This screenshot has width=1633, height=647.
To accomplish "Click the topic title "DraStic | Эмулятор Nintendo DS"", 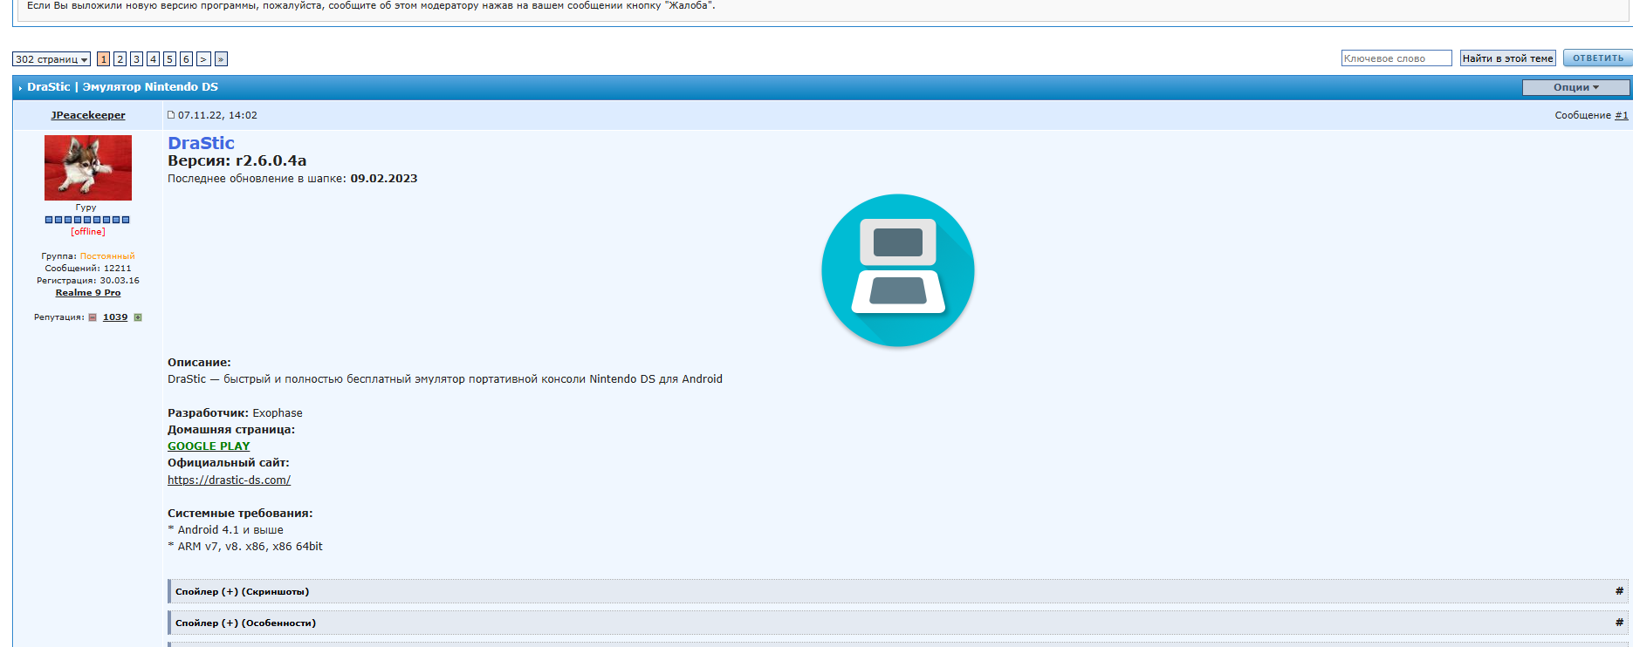I will [122, 87].
